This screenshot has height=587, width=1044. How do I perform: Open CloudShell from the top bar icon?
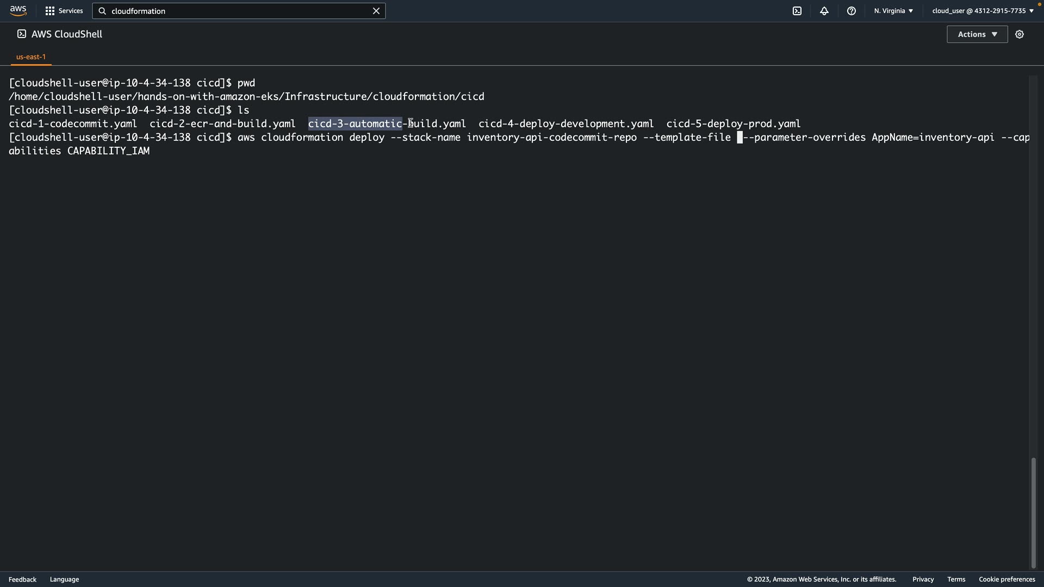797,11
